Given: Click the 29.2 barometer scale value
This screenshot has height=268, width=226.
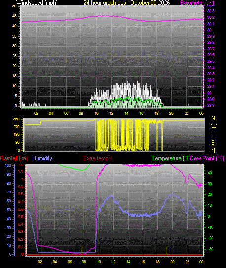Looking at the screenshot, I should [211, 80].
